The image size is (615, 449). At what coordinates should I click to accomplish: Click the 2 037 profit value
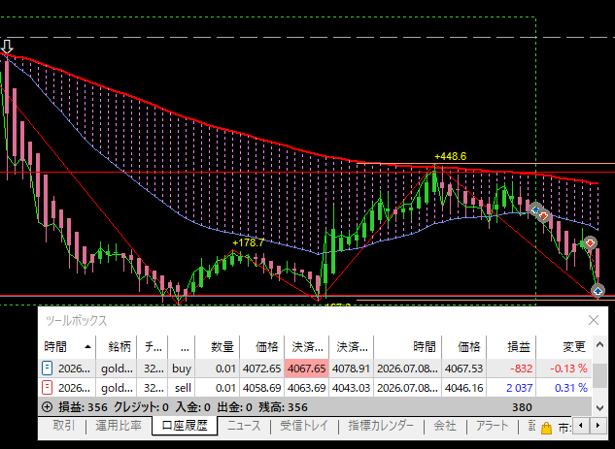coord(519,388)
